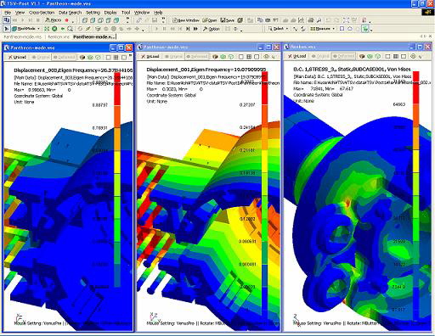Click the printer icon in top toolbar

pyautogui.click(x=311, y=20)
